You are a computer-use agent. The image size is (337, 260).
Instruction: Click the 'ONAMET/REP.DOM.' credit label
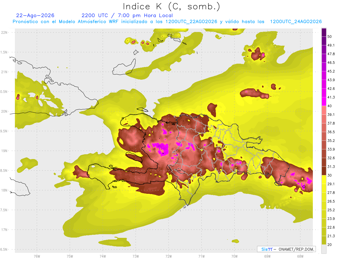(x=296, y=249)
